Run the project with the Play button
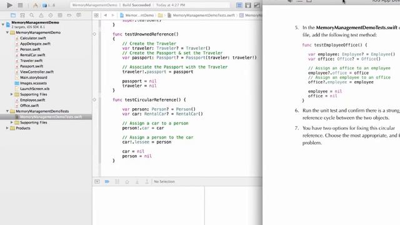Screen dimensions: 400x225 (x=9, y=5)
